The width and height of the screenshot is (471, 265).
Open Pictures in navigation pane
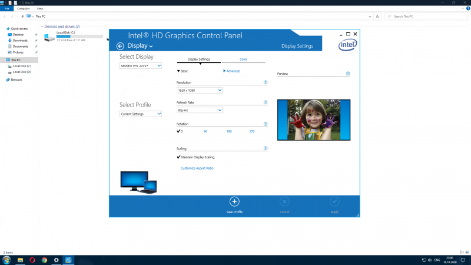(x=18, y=52)
